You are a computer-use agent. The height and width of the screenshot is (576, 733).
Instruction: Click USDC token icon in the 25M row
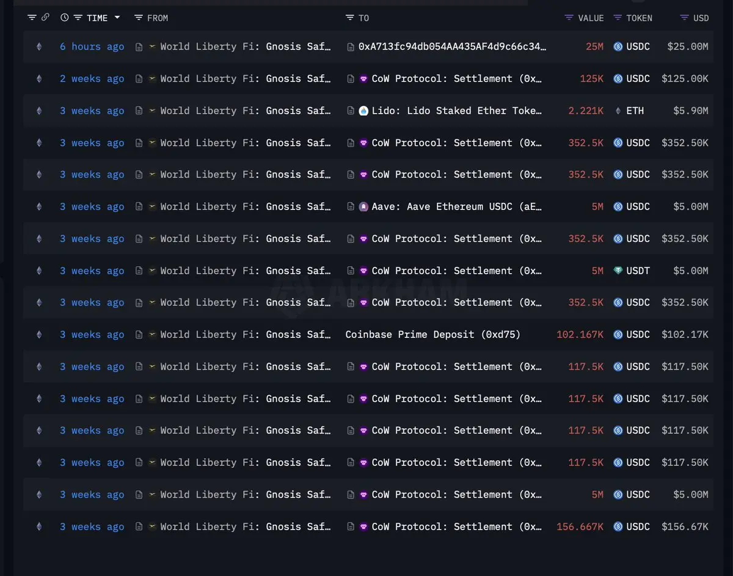(x=618, y=46)
